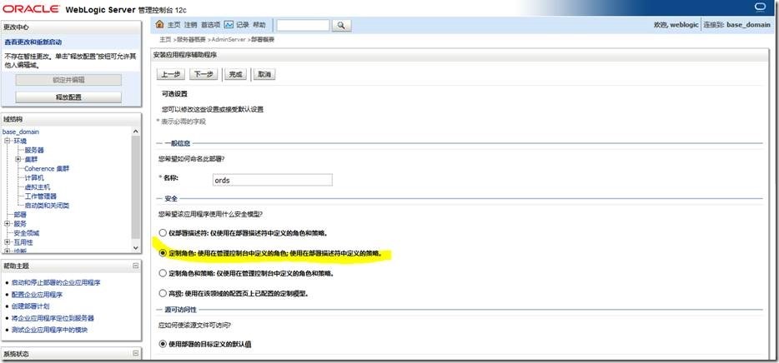Click the 上一步 (Back) button

pyautogui.click(x=171, y=74)
